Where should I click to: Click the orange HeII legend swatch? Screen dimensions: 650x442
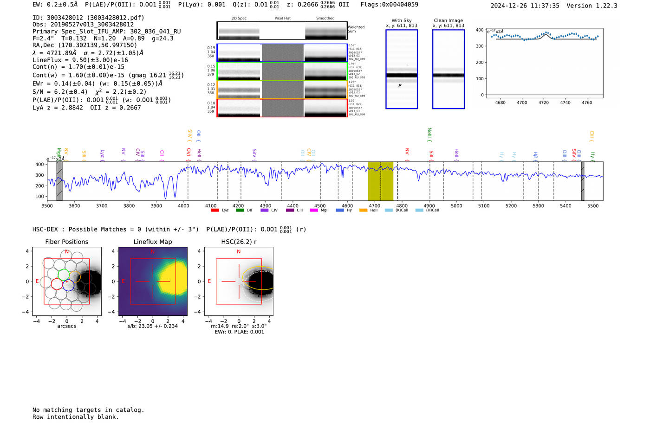pyautogui.click(x=363, y=211)
